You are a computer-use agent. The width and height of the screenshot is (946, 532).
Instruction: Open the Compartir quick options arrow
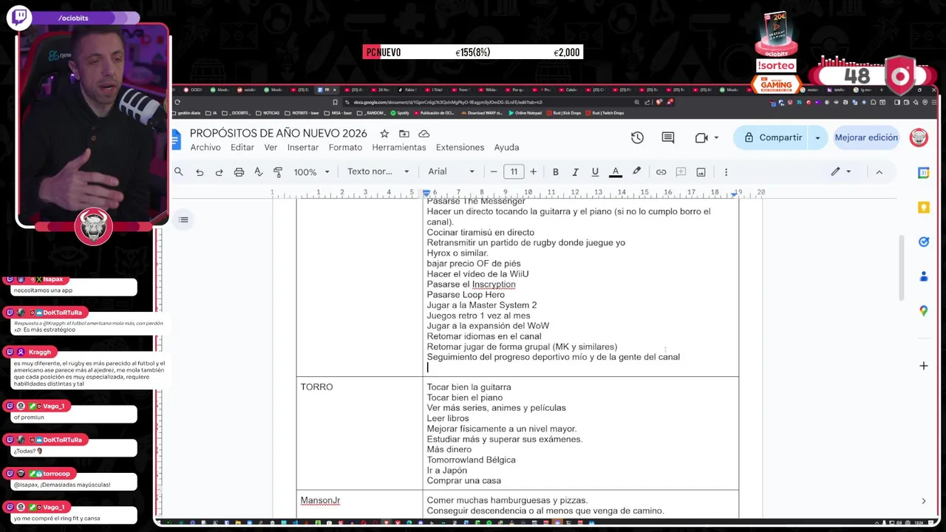[817, 137]
